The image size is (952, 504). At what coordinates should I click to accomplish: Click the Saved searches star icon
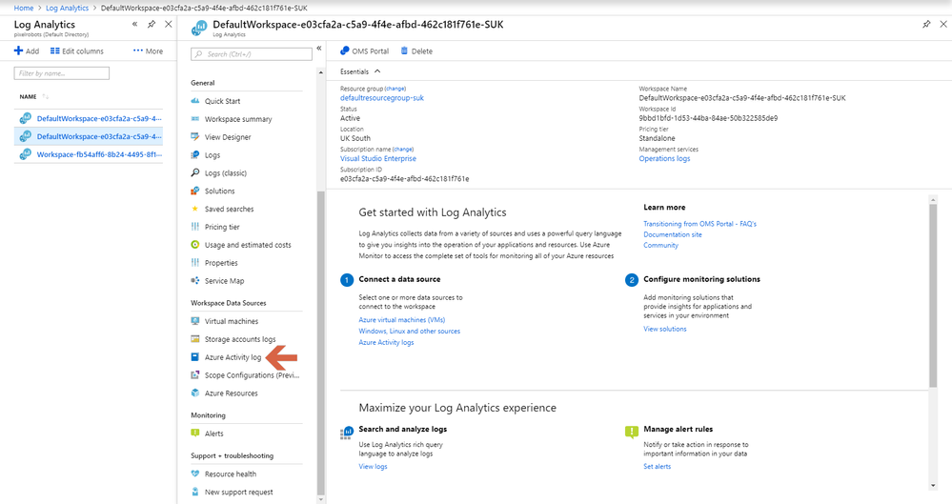(x=195, y=209)
